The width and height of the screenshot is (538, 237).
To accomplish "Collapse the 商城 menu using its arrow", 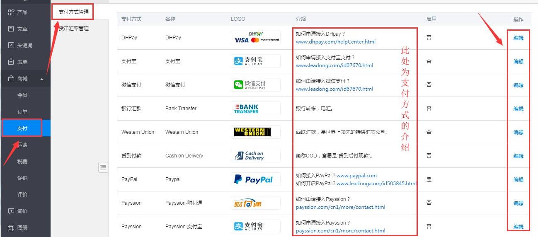I will tap(42, 79).
